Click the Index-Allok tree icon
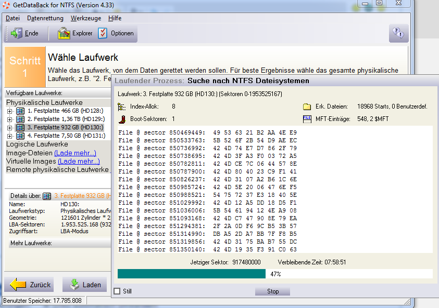 click(x=121, y=106)
